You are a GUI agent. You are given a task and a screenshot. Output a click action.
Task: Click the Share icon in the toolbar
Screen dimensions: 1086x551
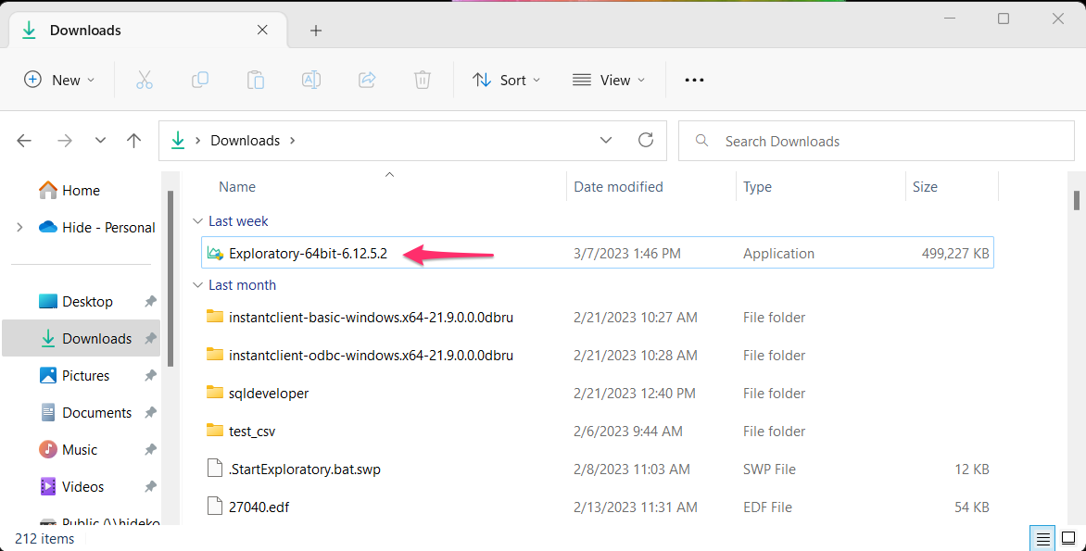pyautogui.click(x=367, y=80)
